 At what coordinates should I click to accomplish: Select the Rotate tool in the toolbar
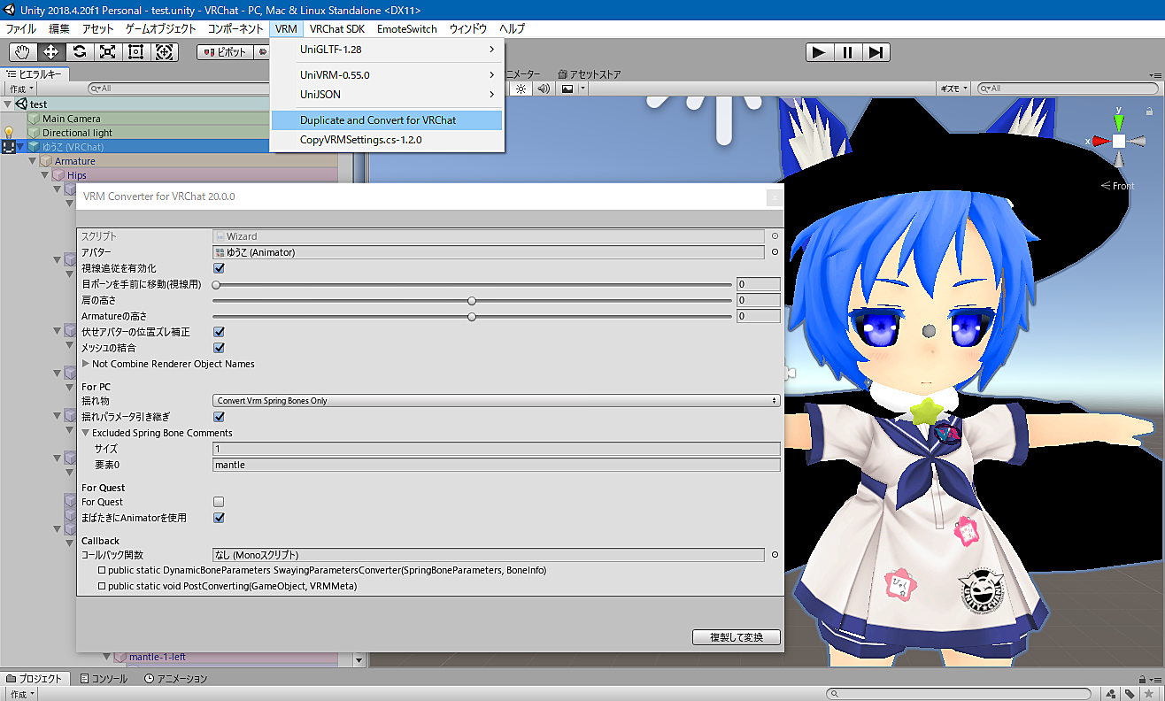click(x=79, y=51)
